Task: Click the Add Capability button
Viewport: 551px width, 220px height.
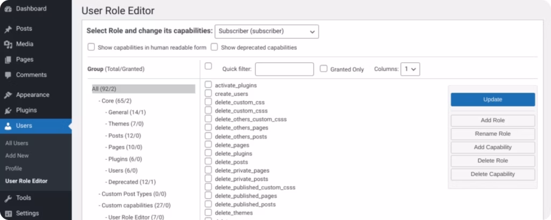Action: pyautogui.click(x=493, y=148)
